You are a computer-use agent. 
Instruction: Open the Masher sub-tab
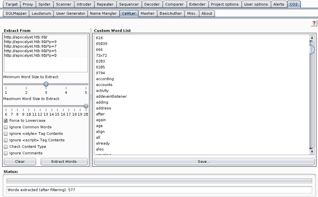click(x=148, y=13)
